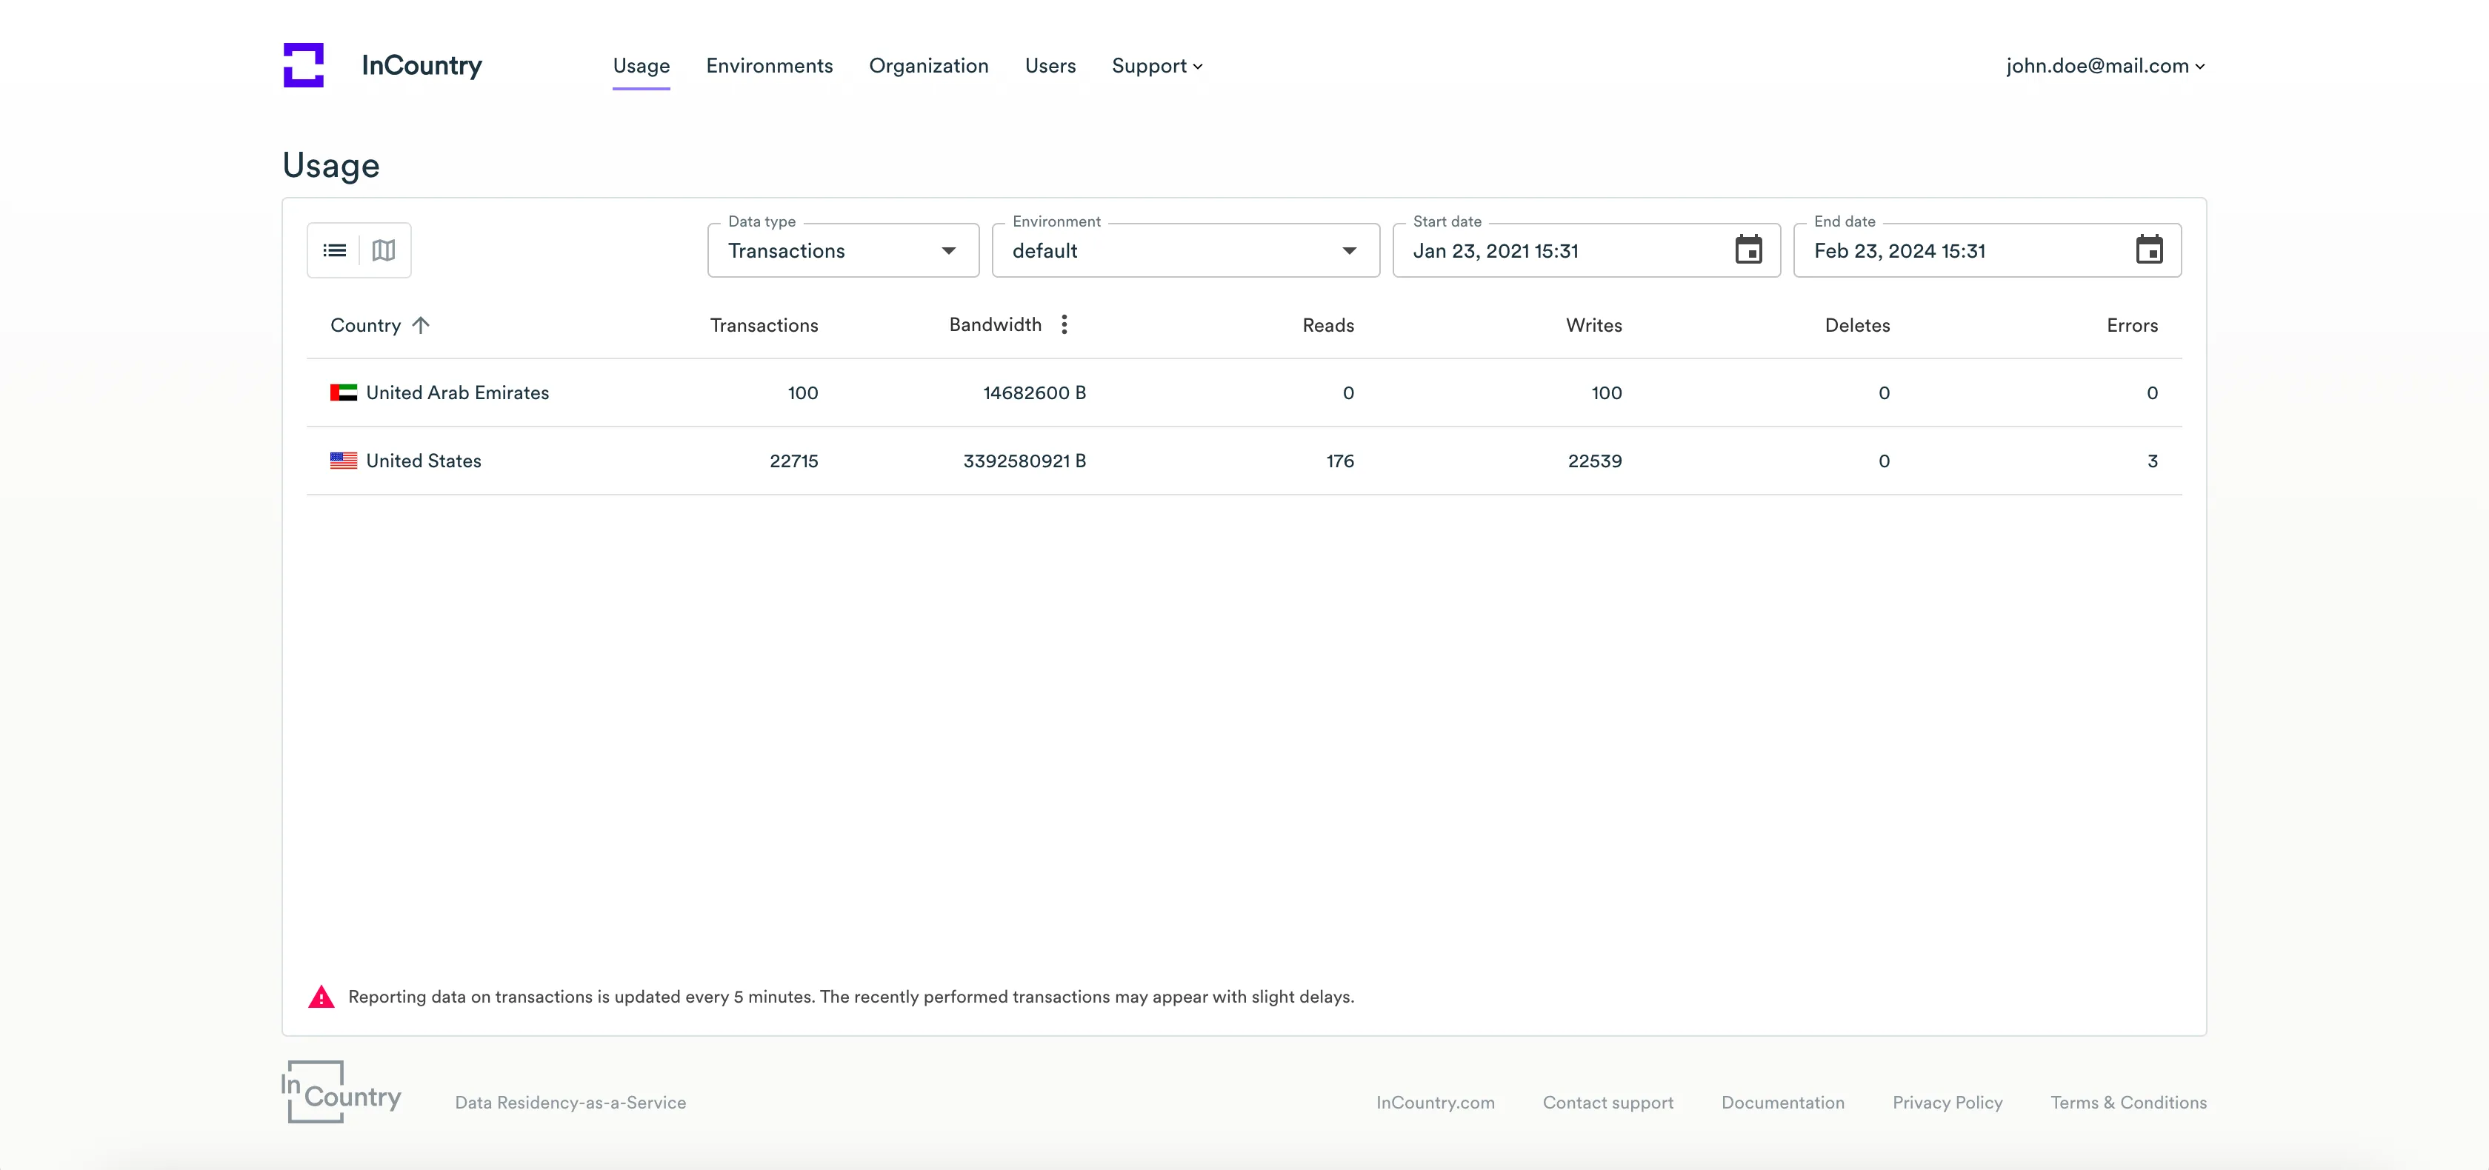The width and height of the screenshot is (2489, 1170).
Task: Open the End date calendar picker
Action: point(2149,250)
